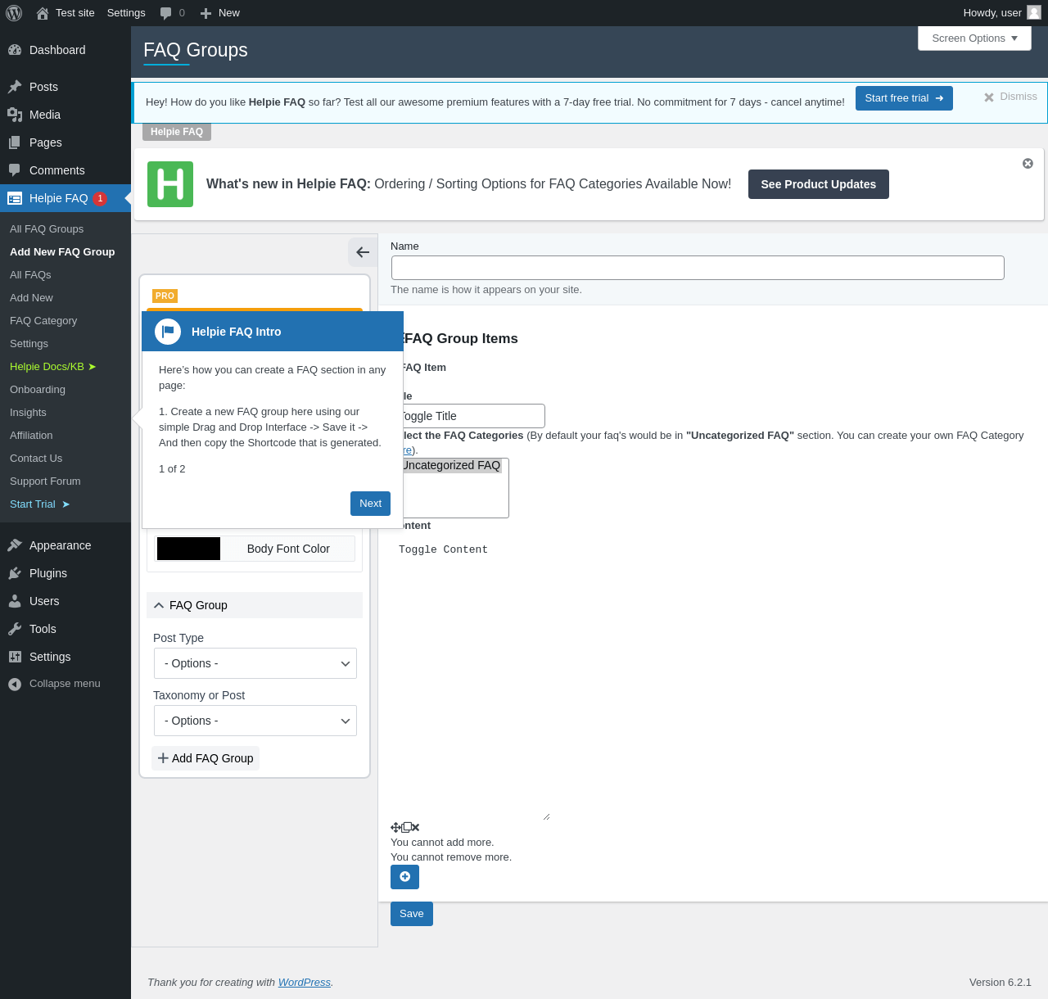Open the Test site home link
The height and width of the screenshot is (999, 1048).
click(65, 13)
